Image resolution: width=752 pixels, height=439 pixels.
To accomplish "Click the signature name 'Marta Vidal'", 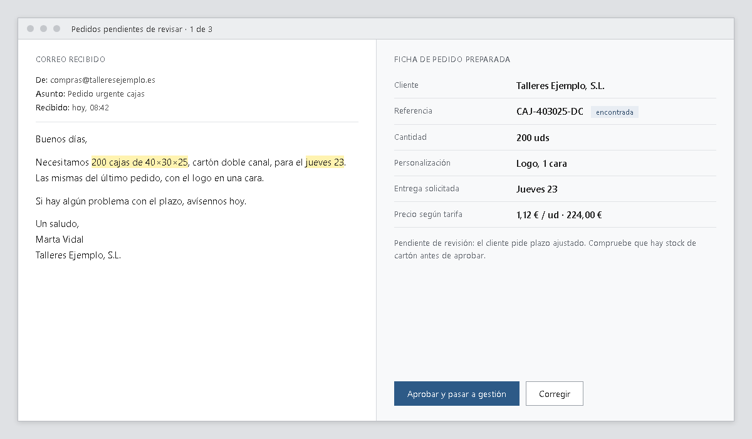I will tap(60, 240).
